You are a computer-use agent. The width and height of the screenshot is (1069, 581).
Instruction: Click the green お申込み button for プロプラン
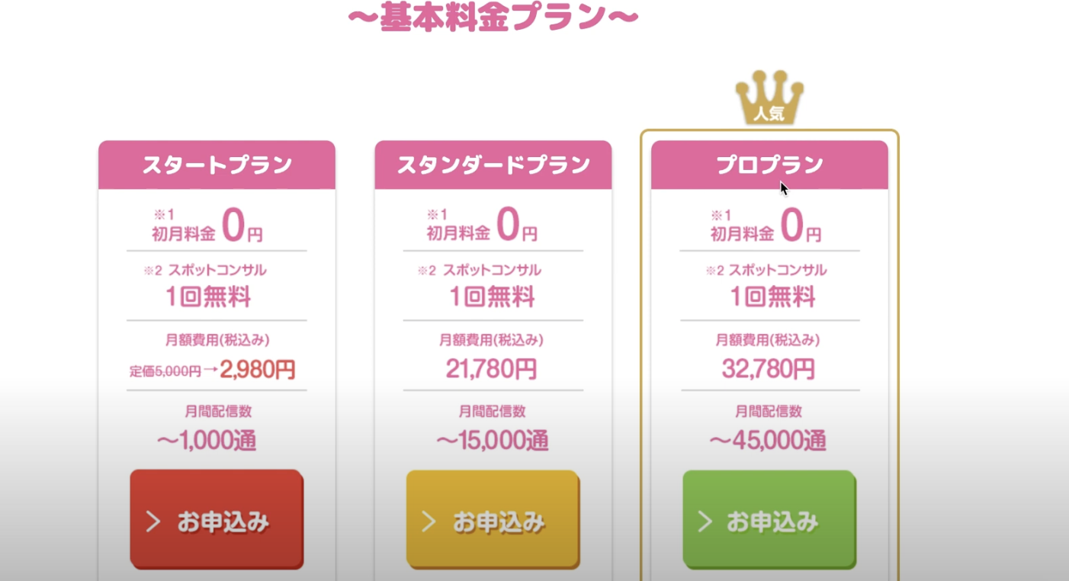(x=769, y=520)
